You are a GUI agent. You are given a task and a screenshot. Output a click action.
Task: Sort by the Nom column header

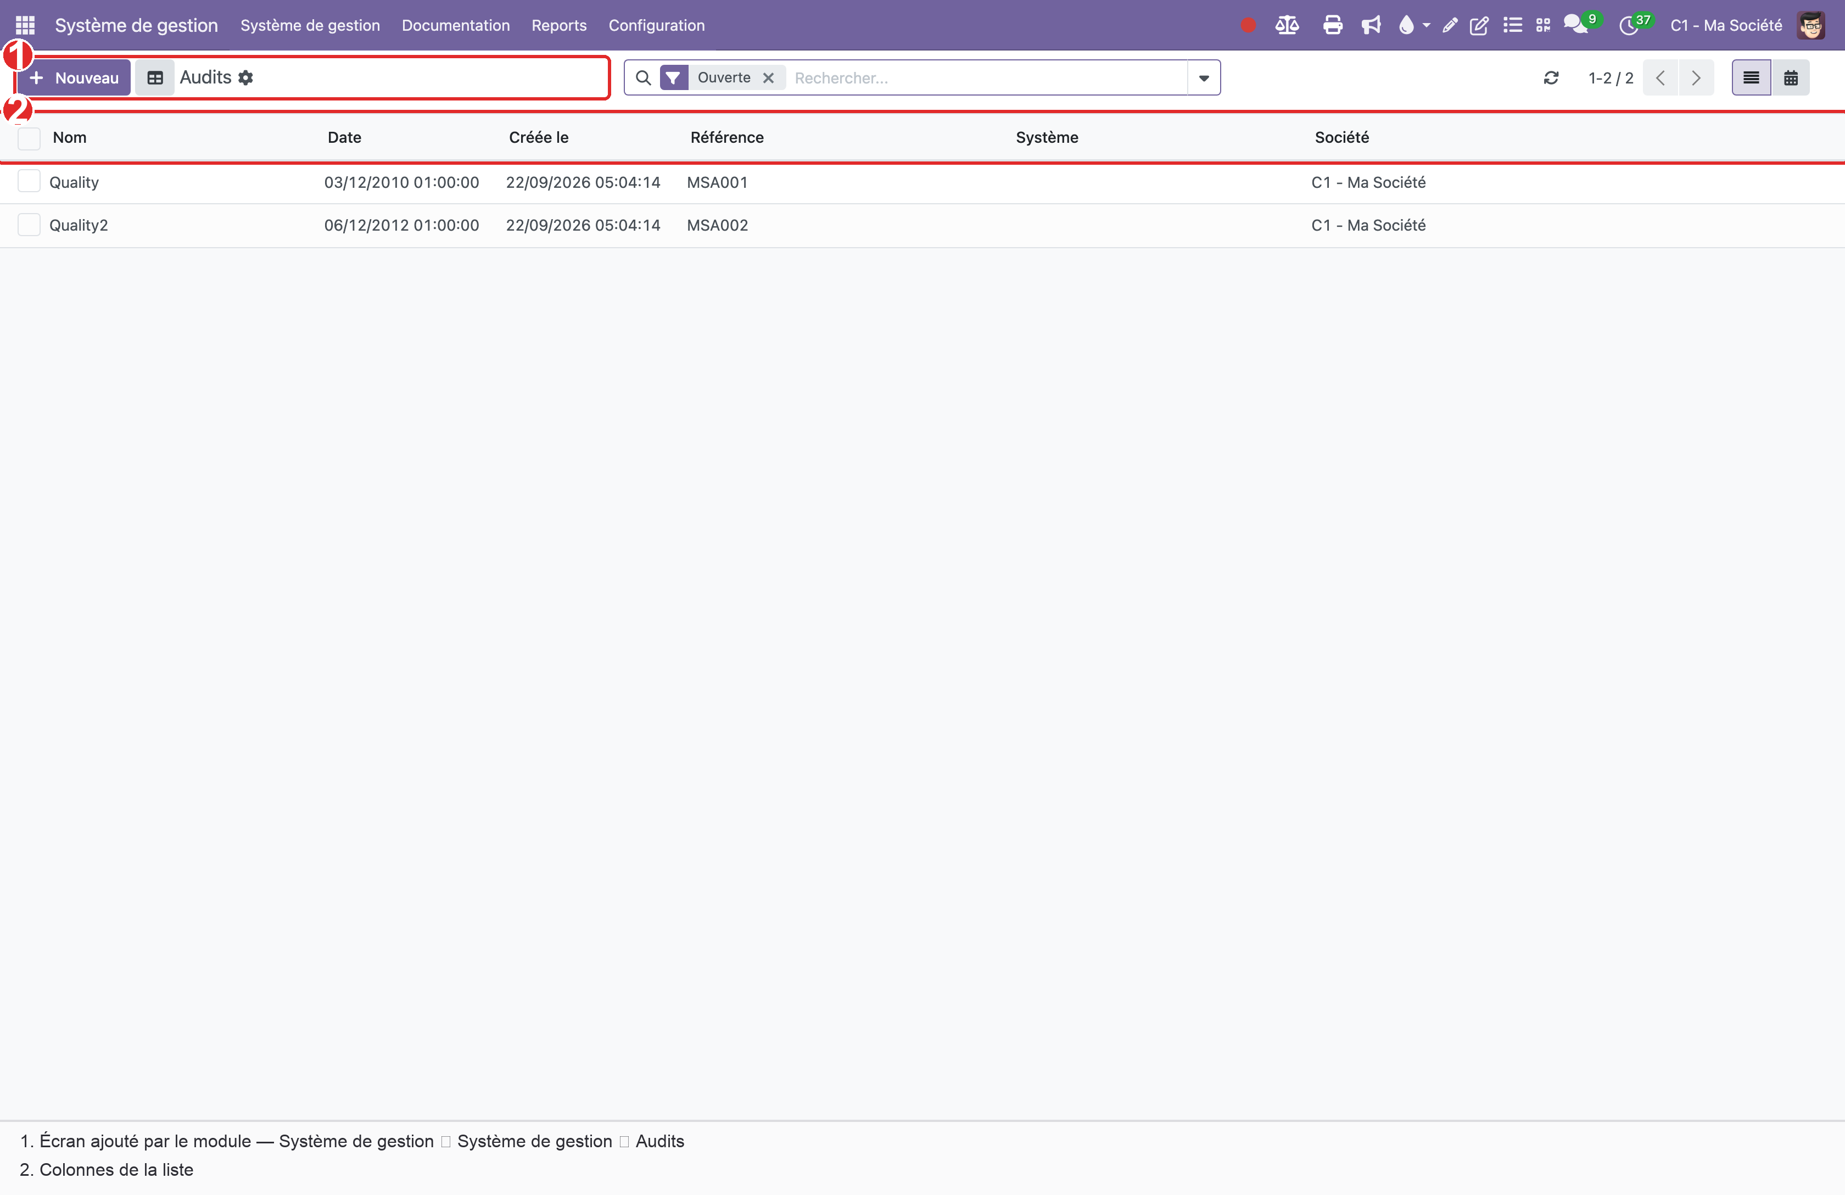coord(70,137)
